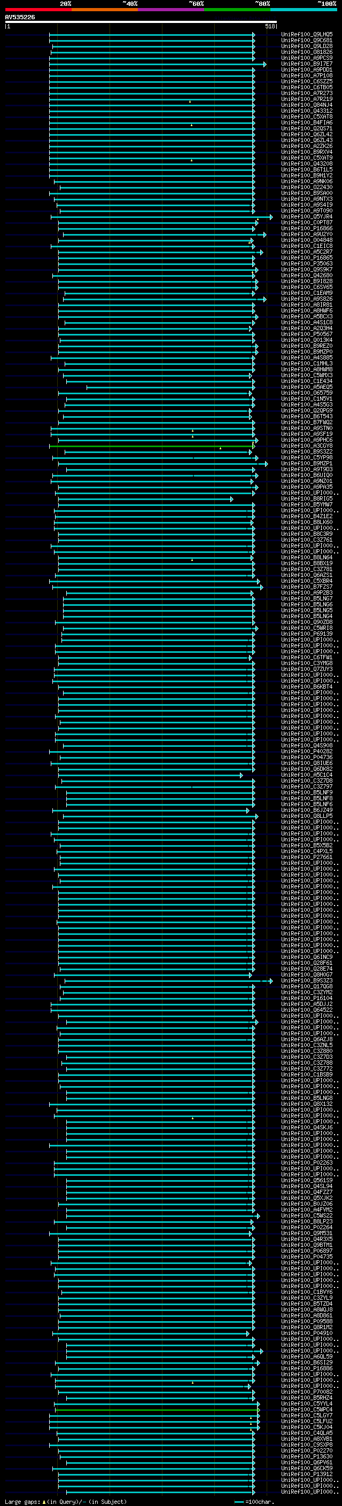Select the UniRef100_Q6AZS1 label
The height and width of the screenshot is (1506, 342).
coord(307,575)
